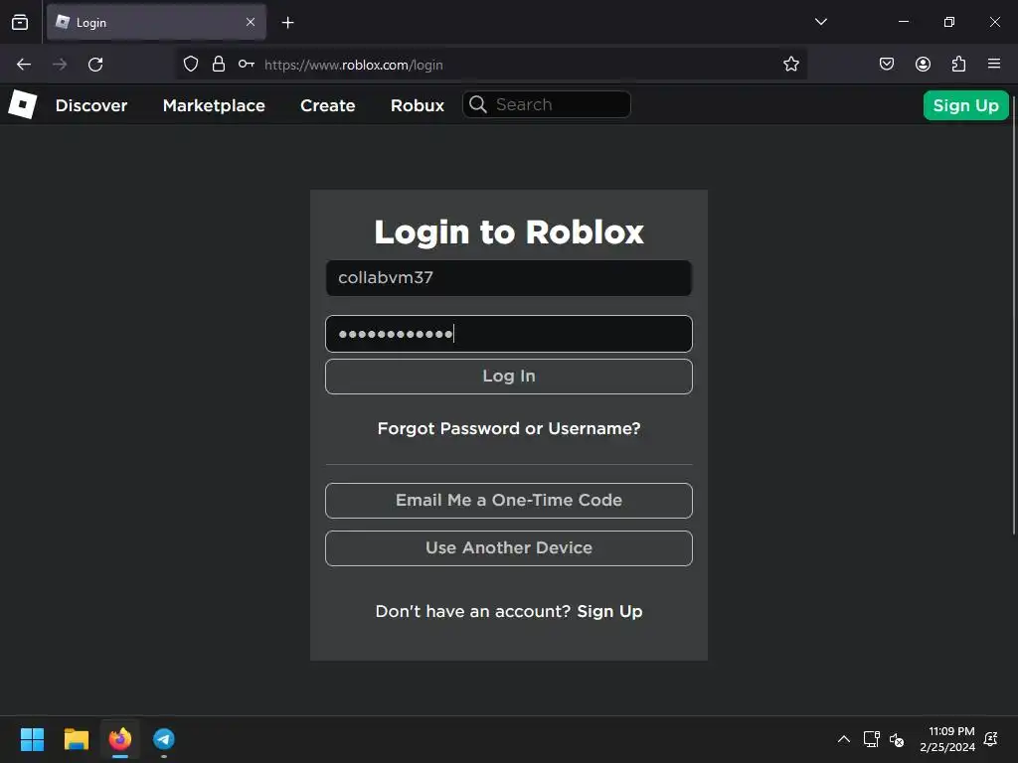
Task: Click the browser forward arrow
Action: (x=60, y=65)
